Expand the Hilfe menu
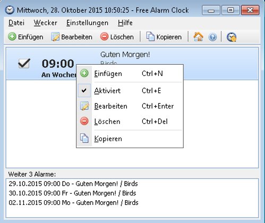This screenshot has width=265, height=223. pos(125,23)
